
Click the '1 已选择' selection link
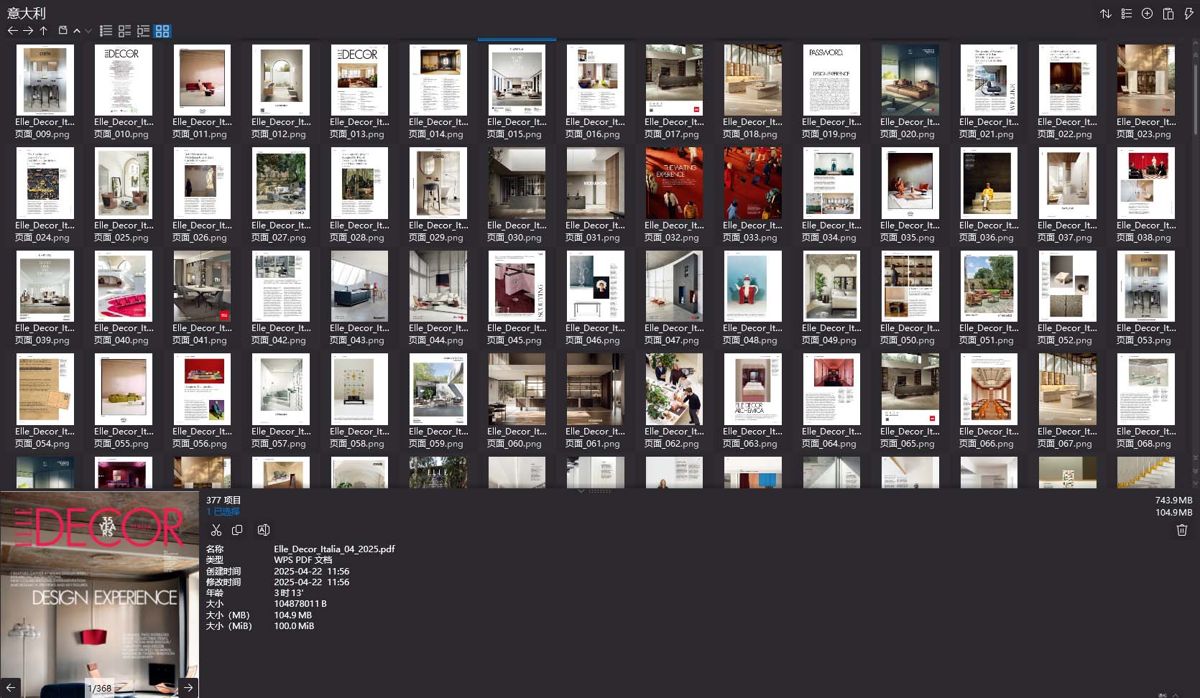(x=223, y=511)
